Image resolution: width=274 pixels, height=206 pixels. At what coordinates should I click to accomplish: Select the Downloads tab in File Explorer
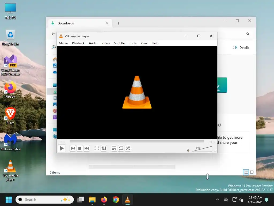pos(80,23)
